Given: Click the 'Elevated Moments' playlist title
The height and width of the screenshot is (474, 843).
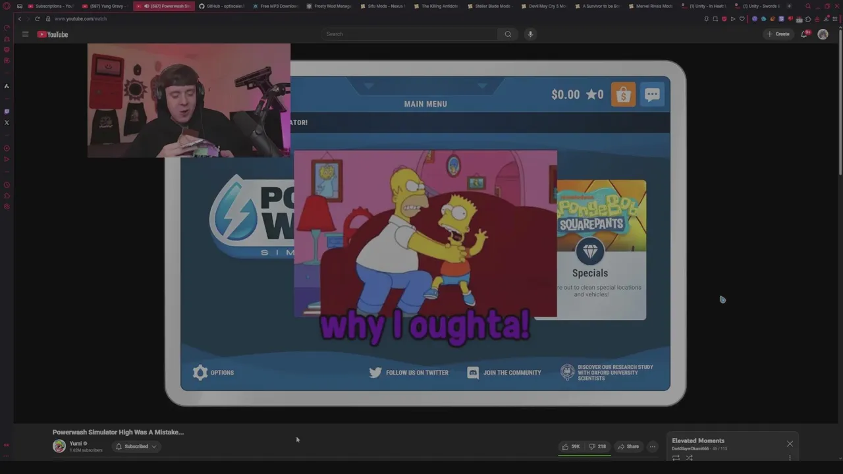Looking at the screenshot, I should [698, 440].
